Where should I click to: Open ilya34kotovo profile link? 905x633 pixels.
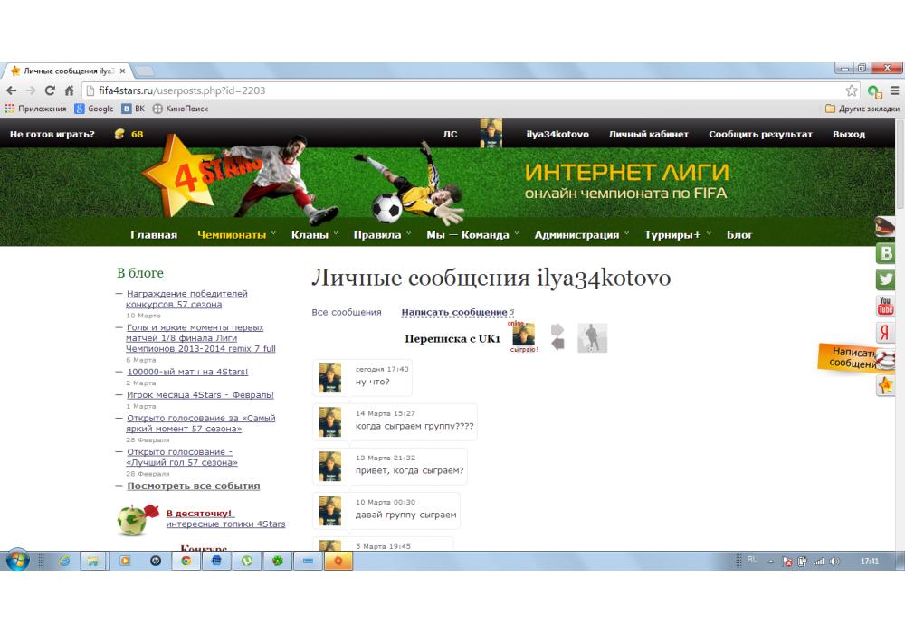(x=557, y=134)
